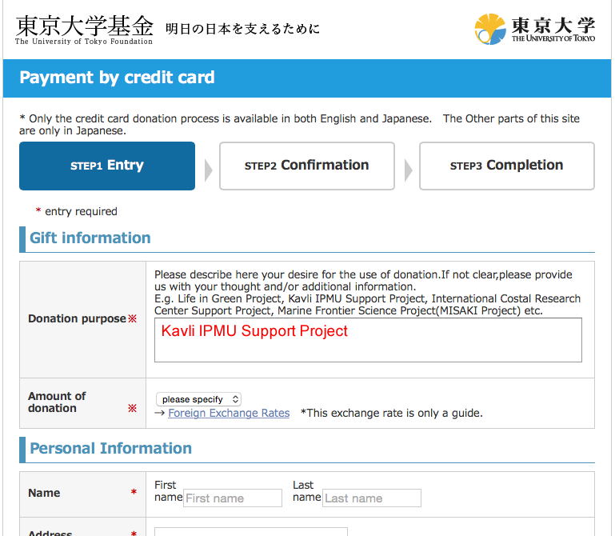Click the Personal Information section heading

(x=111, y=449)
